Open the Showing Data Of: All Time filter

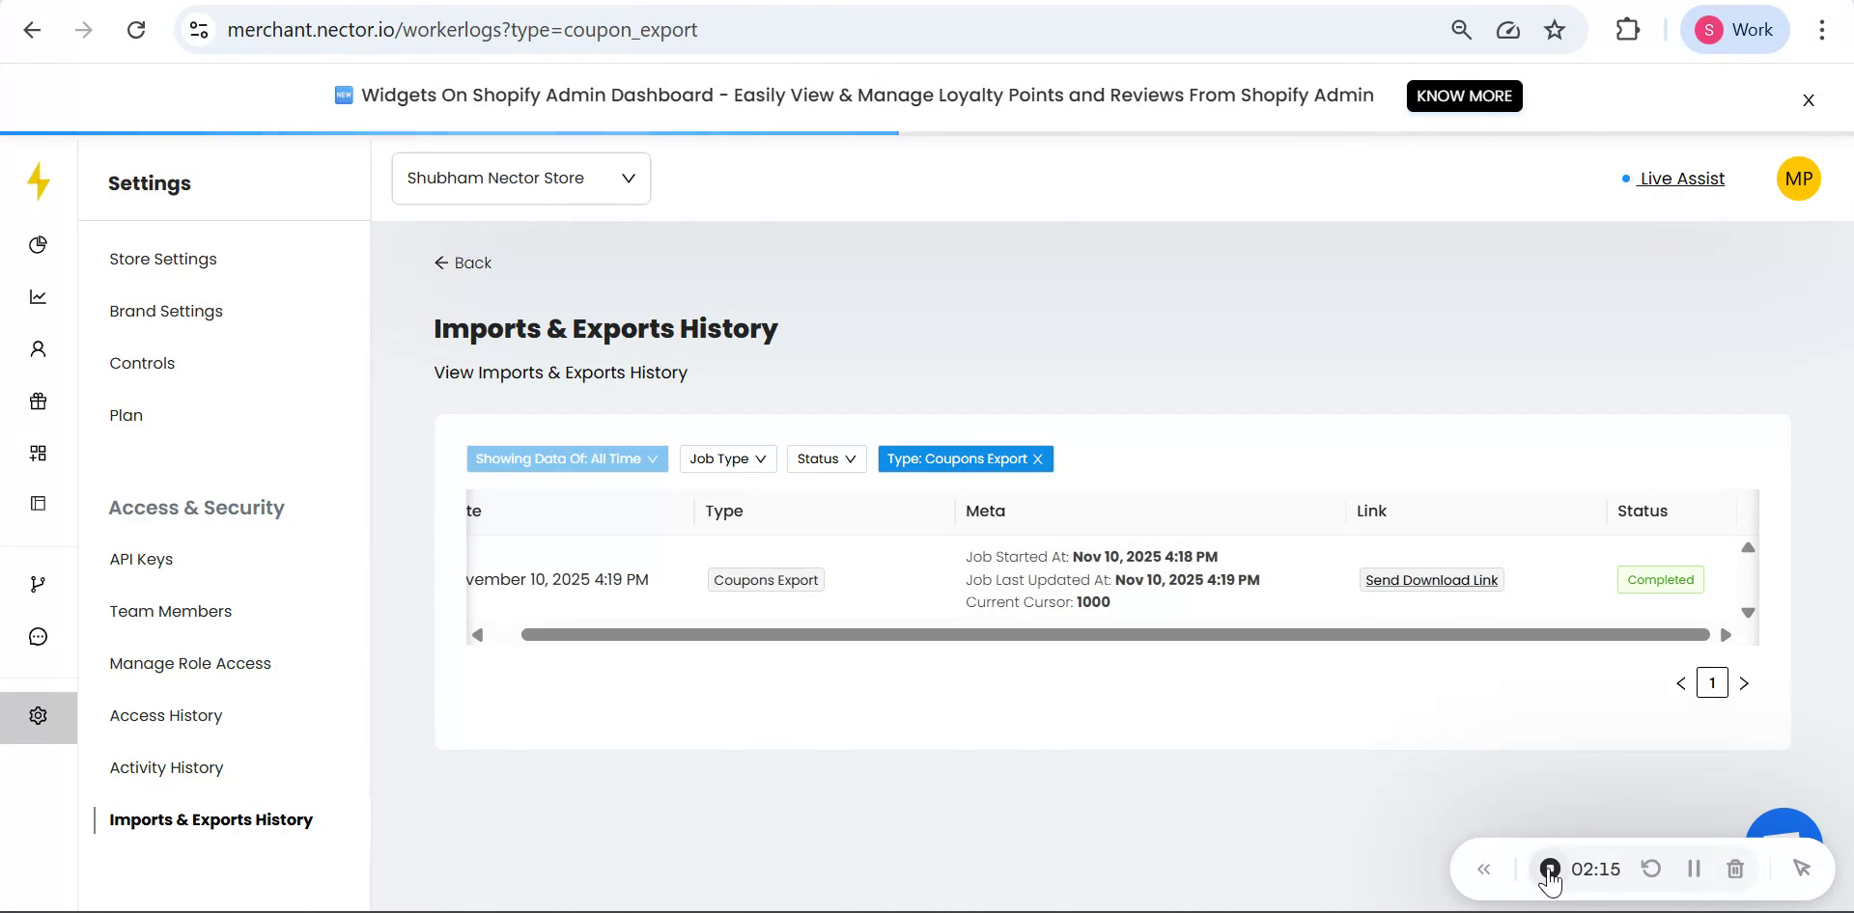tap(567, 458)
